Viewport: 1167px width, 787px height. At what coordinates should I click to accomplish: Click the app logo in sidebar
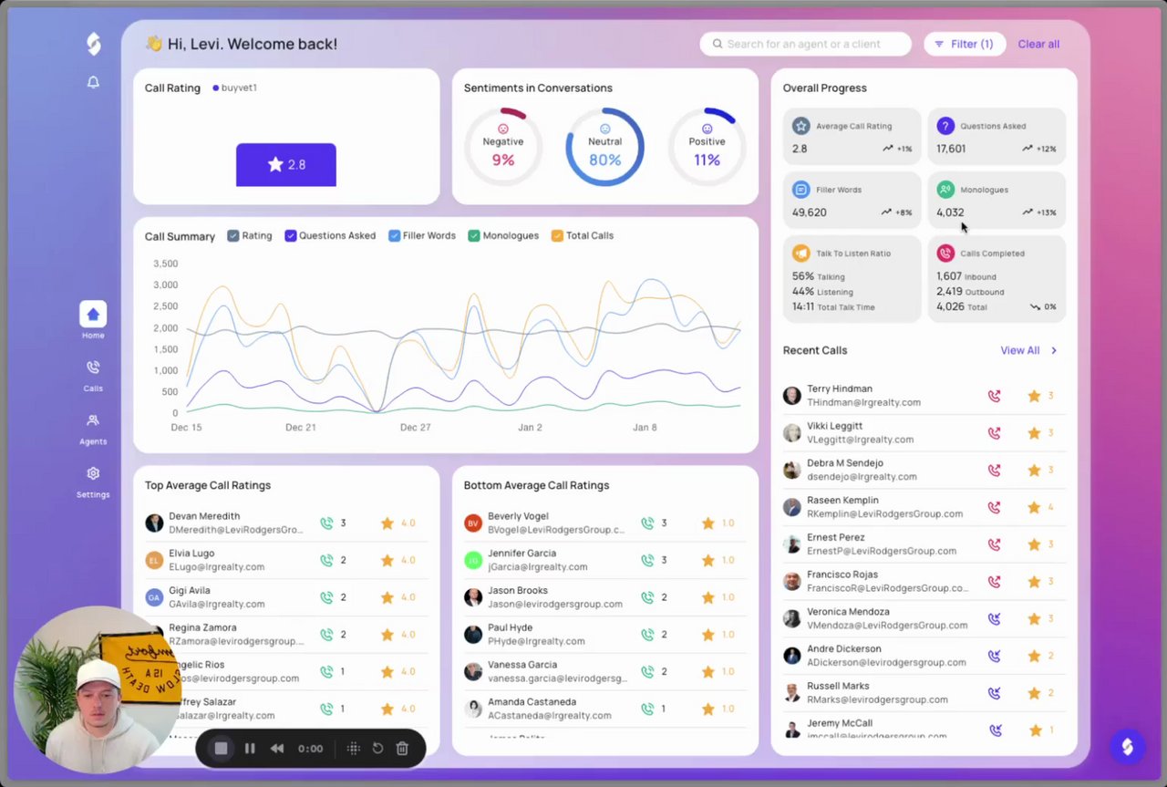(93, 44)
